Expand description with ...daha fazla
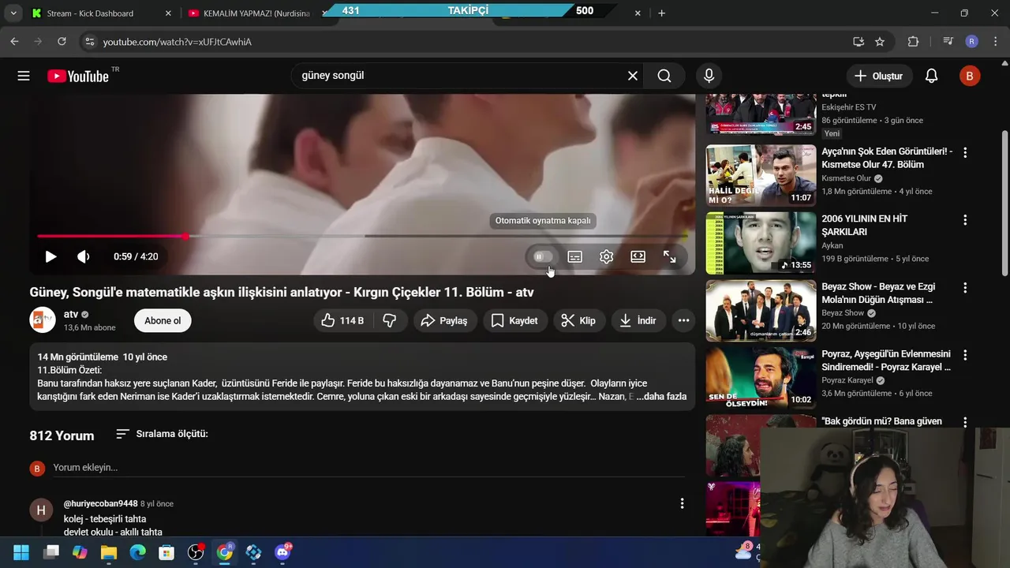 click(x=661, y=397)
